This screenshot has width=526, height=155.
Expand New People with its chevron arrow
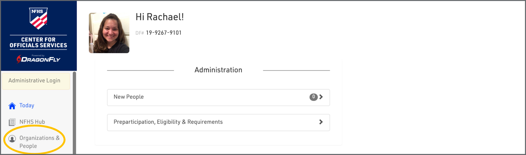(321, 97)
